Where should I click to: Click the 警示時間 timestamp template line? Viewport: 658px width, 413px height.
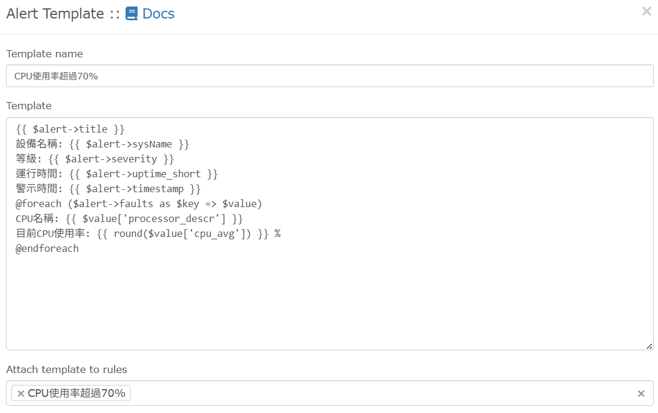[109, 189]
